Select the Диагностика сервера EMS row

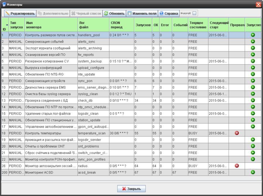(x=51, y=87)
